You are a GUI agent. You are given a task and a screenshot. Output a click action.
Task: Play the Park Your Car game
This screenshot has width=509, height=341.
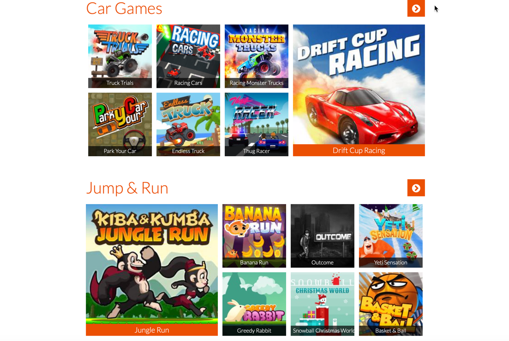click(x=120, y=124)
